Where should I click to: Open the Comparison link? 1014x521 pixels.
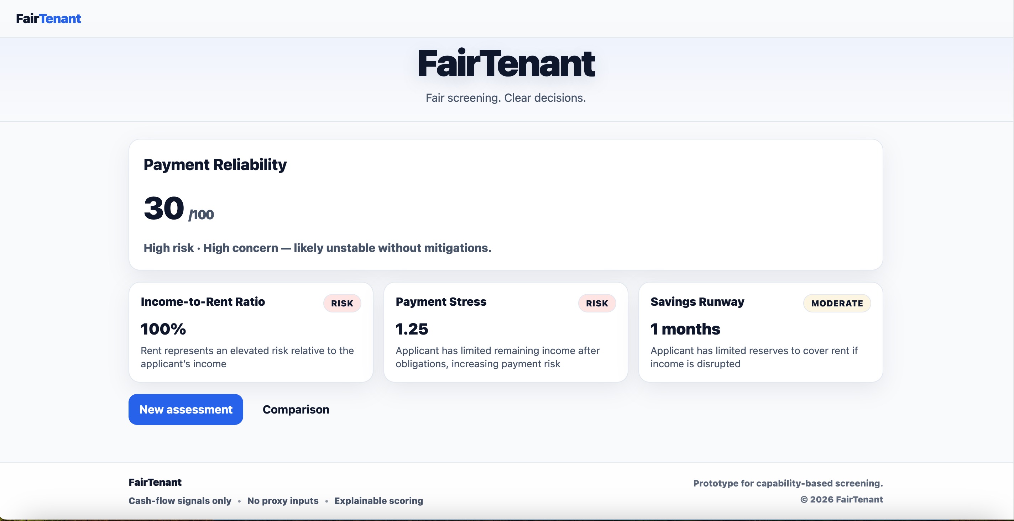coord(296,410)
